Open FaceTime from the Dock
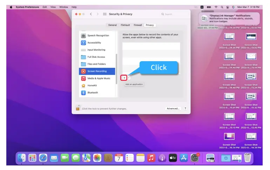The width and height of the screenshot is (270, 170). [65, 158]
